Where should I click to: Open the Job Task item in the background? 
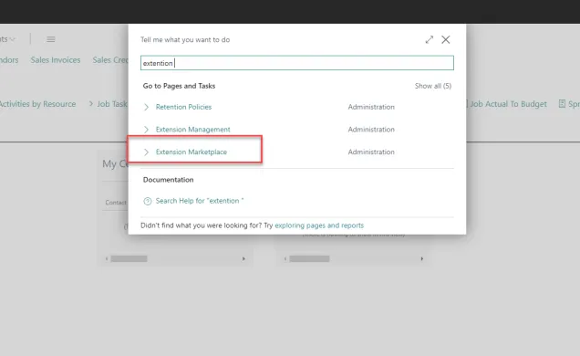pos(111,104)
